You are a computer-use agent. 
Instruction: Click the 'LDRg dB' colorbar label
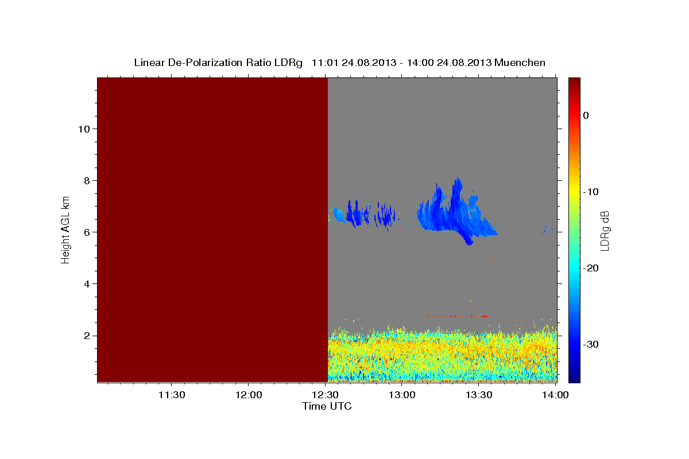coord(604,231)
